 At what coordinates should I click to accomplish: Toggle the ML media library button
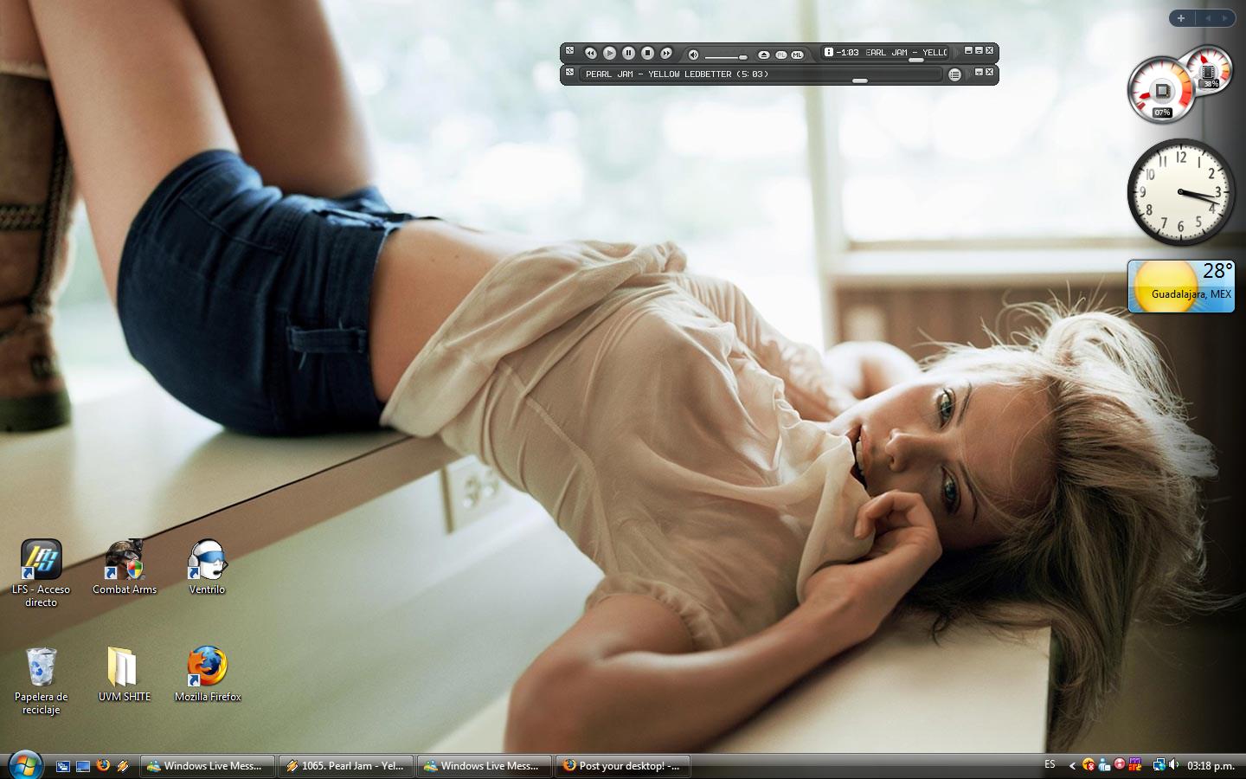797,55
